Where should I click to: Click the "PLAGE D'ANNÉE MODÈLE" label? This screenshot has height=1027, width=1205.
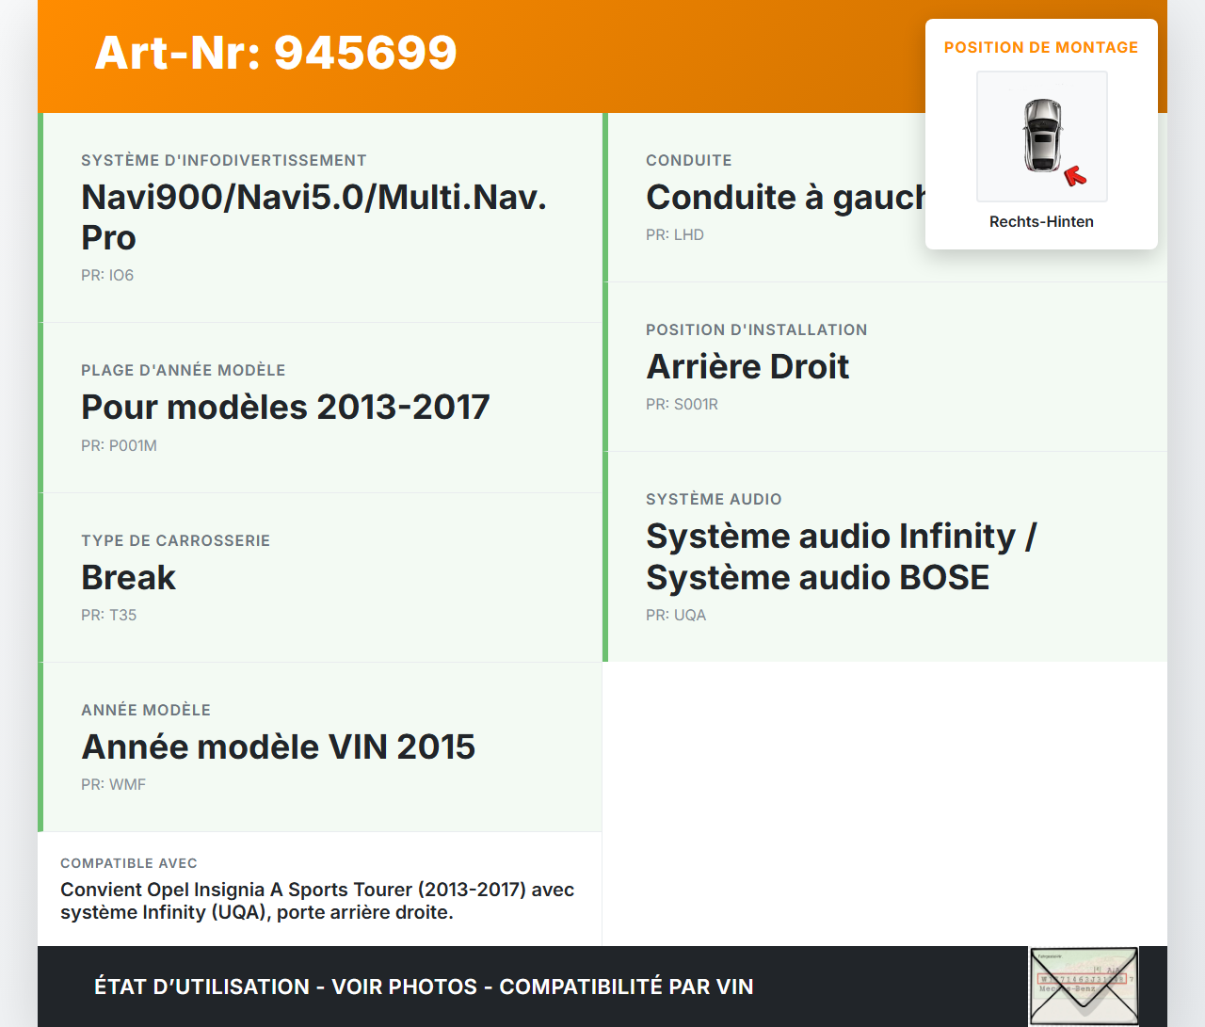point(184,370)
